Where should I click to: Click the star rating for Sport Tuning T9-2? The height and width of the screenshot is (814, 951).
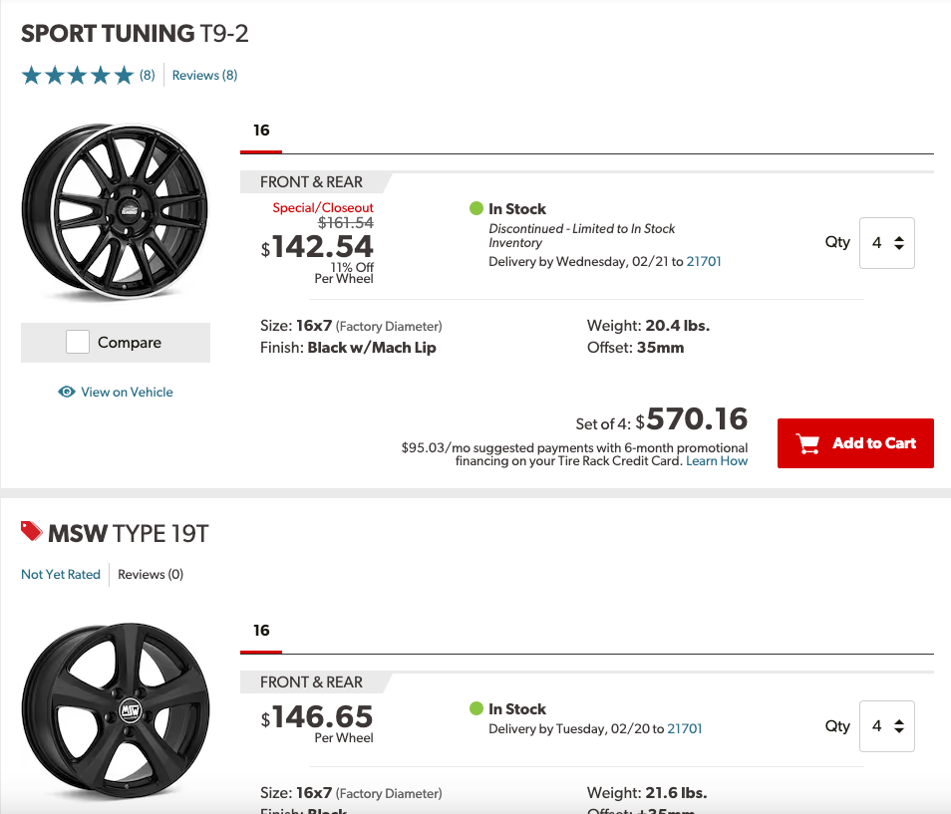click(78, 76)
